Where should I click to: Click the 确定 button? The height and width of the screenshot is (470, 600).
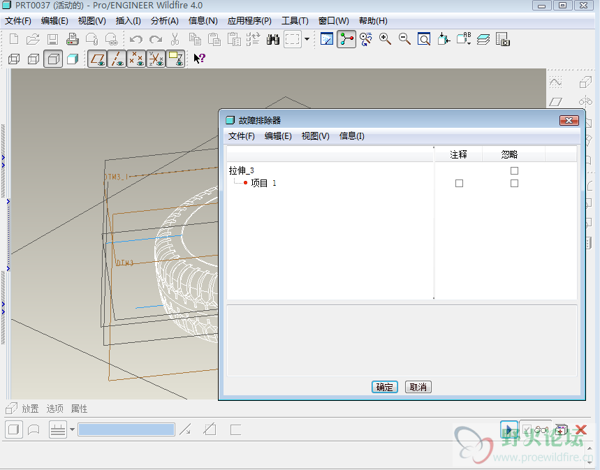coord(385,387)
